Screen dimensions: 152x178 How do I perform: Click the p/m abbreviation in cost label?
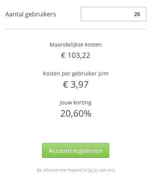tap(103, 74)
